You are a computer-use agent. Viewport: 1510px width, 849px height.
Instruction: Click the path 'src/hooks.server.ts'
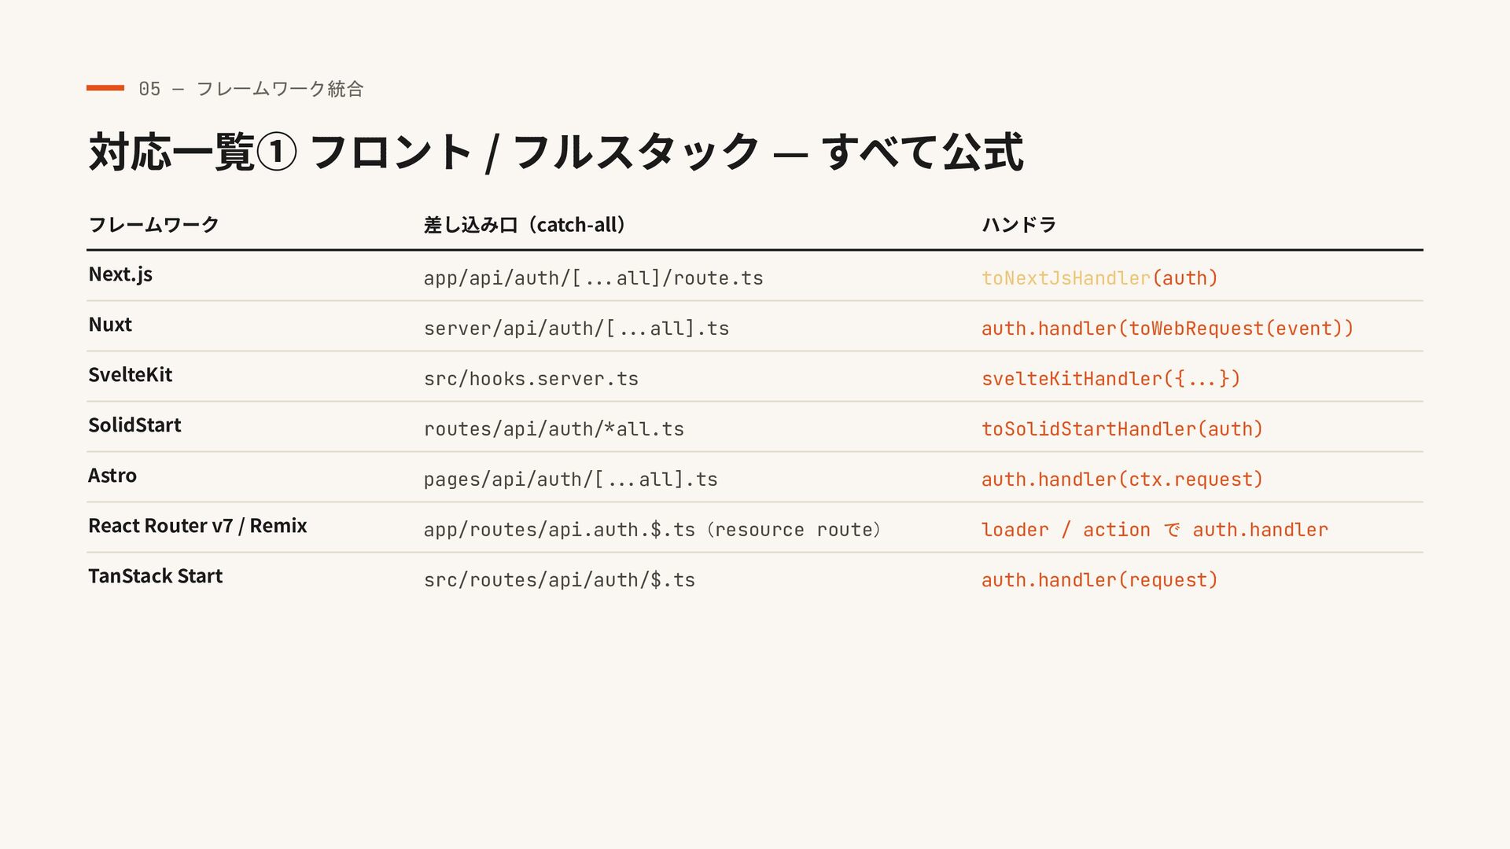(x=531, y=379)
